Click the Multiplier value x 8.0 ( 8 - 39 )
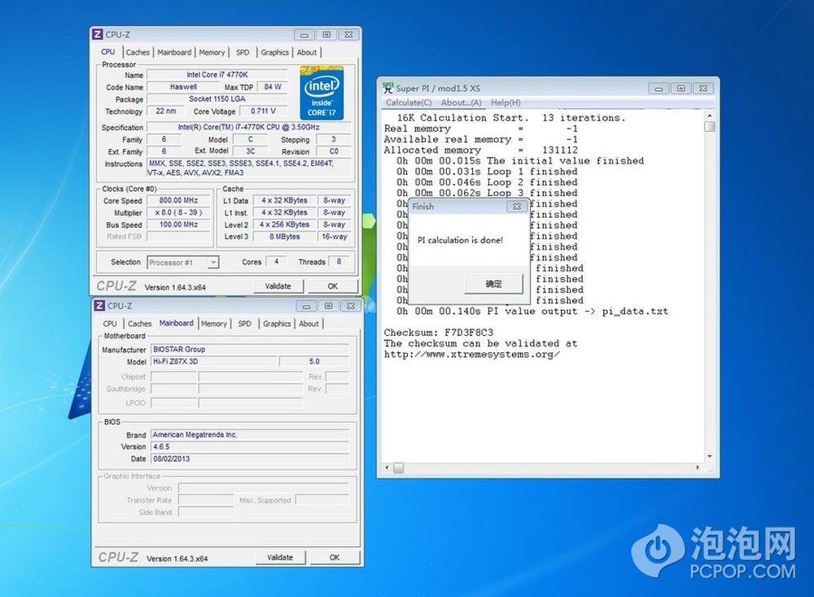The height and width of the screenshot is (597, 814). pos(178,212)
